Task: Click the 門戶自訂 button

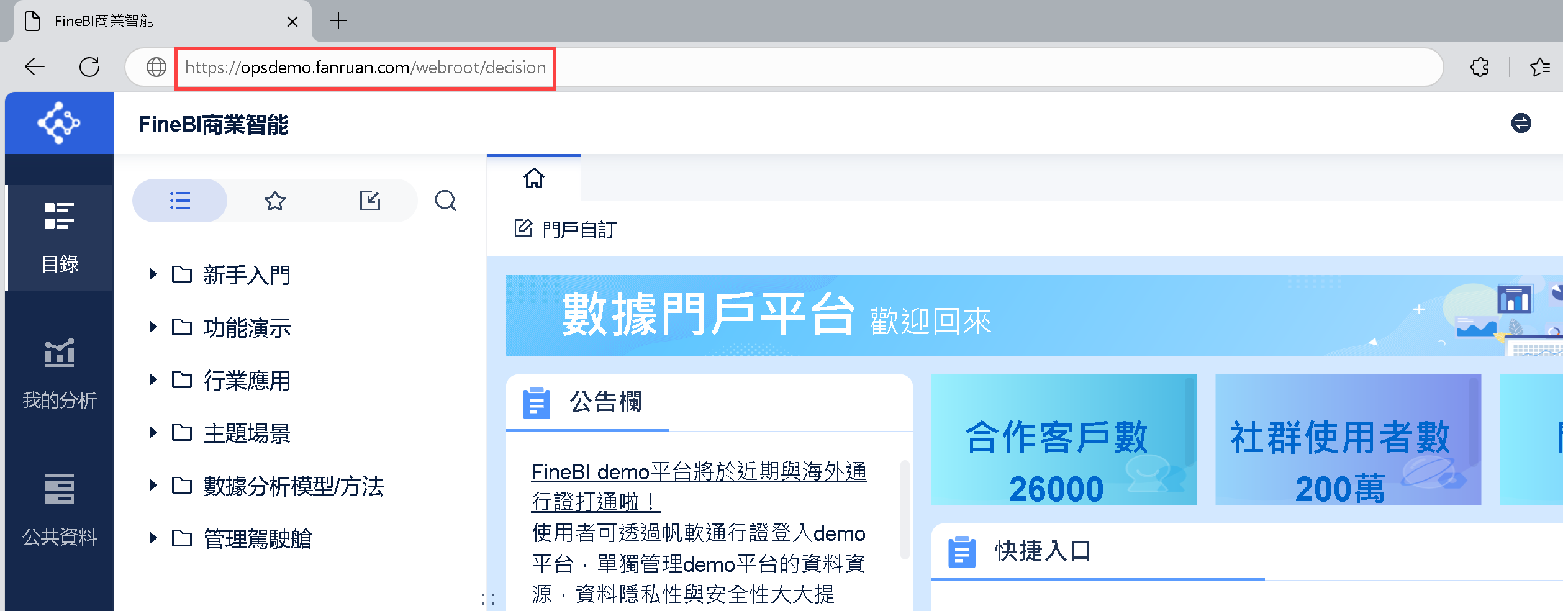Action: point(564,229)
